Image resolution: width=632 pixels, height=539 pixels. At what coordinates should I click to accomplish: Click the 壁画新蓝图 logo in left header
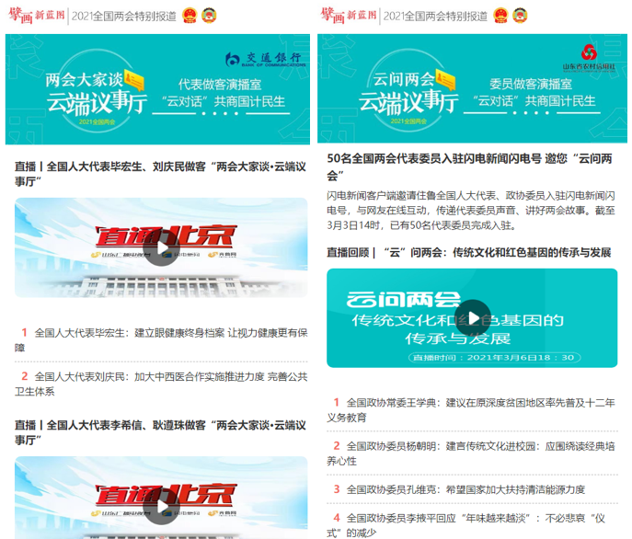pos(37,16)
